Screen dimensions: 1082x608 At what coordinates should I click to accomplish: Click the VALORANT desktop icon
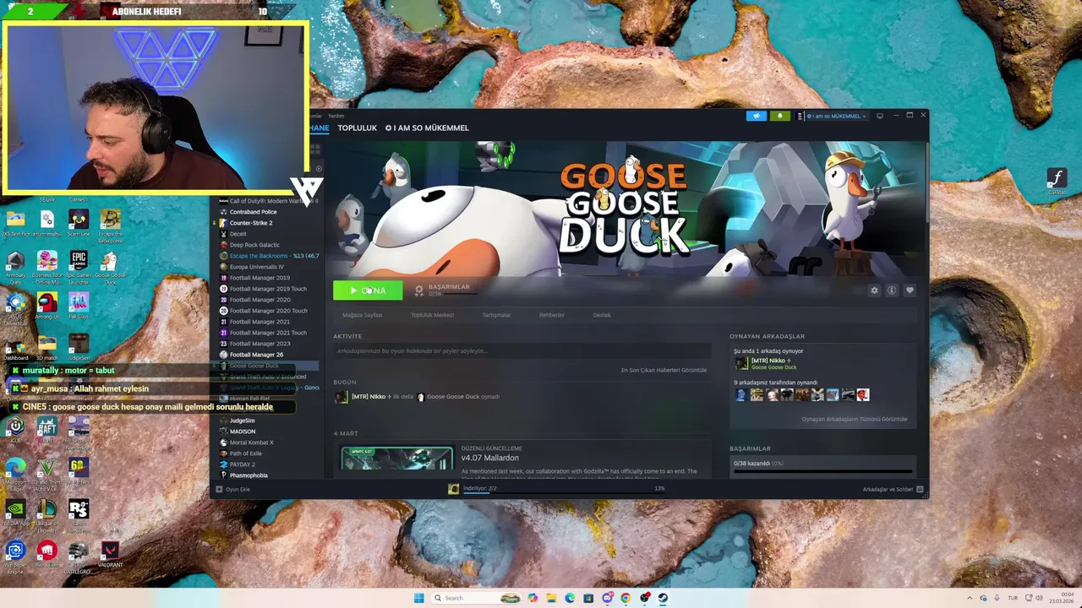point(110,555)
